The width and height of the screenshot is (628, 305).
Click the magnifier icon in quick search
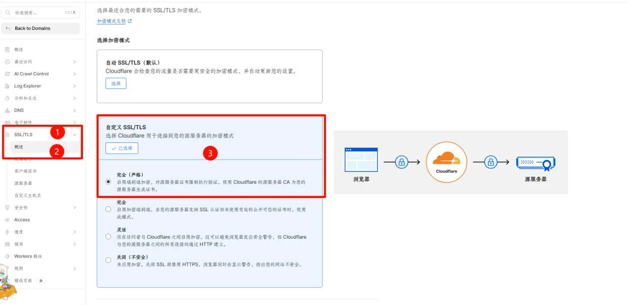[8, 12]
